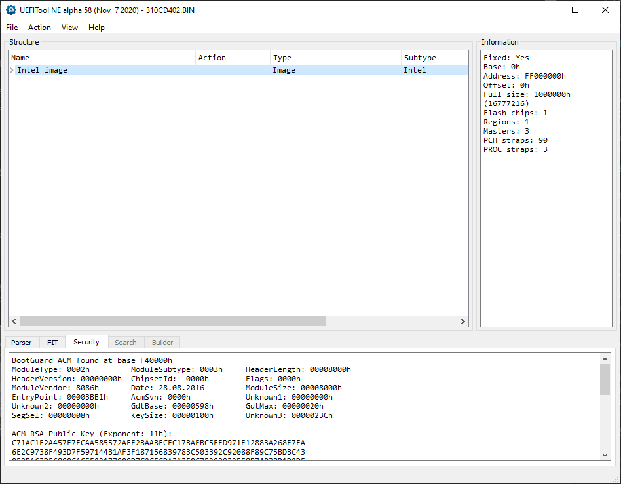Click structure tree right scroll arrow
This screenshot has width=621, height=484.
tap(463, 321)
